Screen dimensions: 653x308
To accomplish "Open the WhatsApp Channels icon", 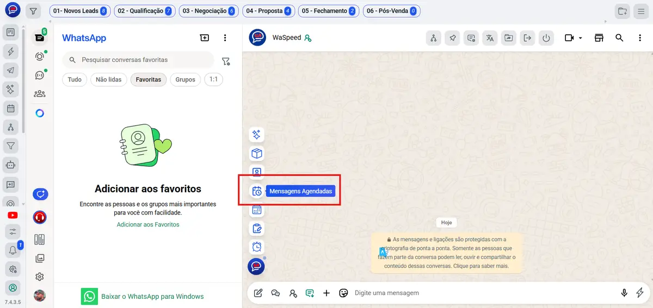I will click(39, 76).
